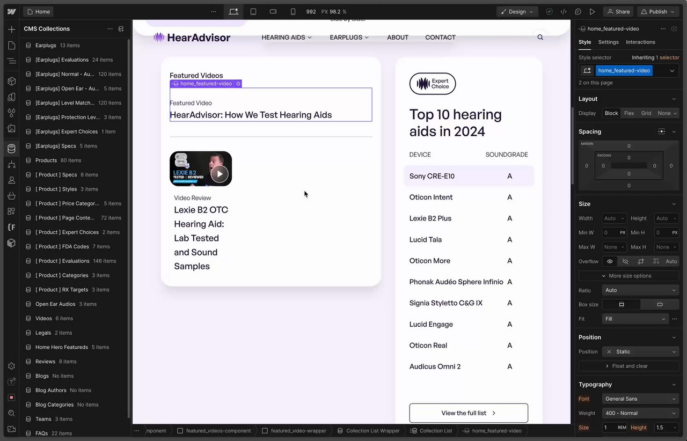The height and width of the screenshot is (441, 687).
Task: Select the base desktop breakpoint icon
Action: tap(233, 11)
